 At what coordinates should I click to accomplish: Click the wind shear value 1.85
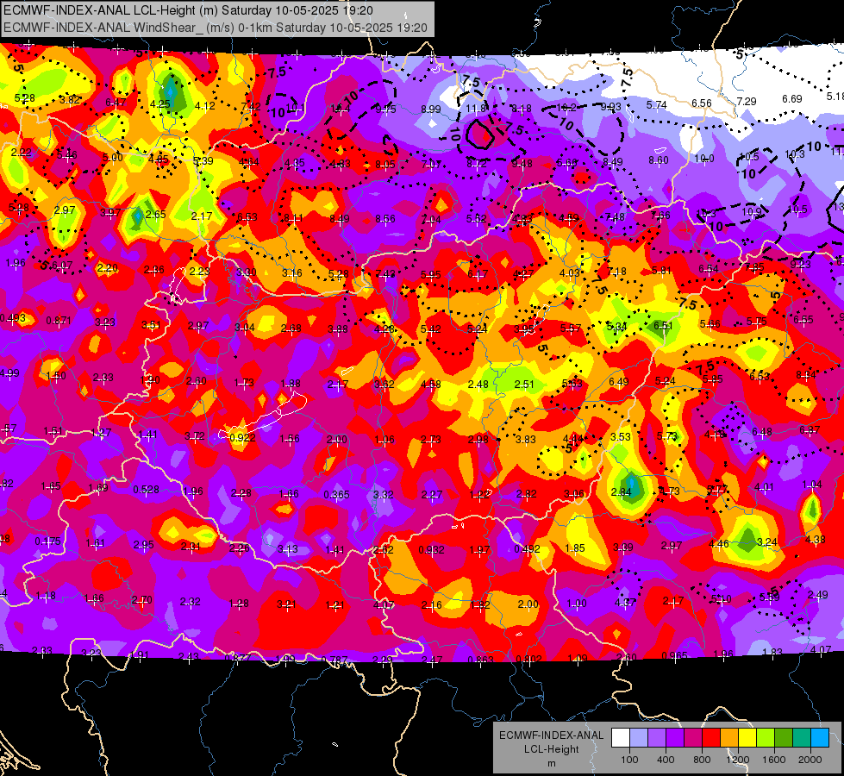point(575,548)
